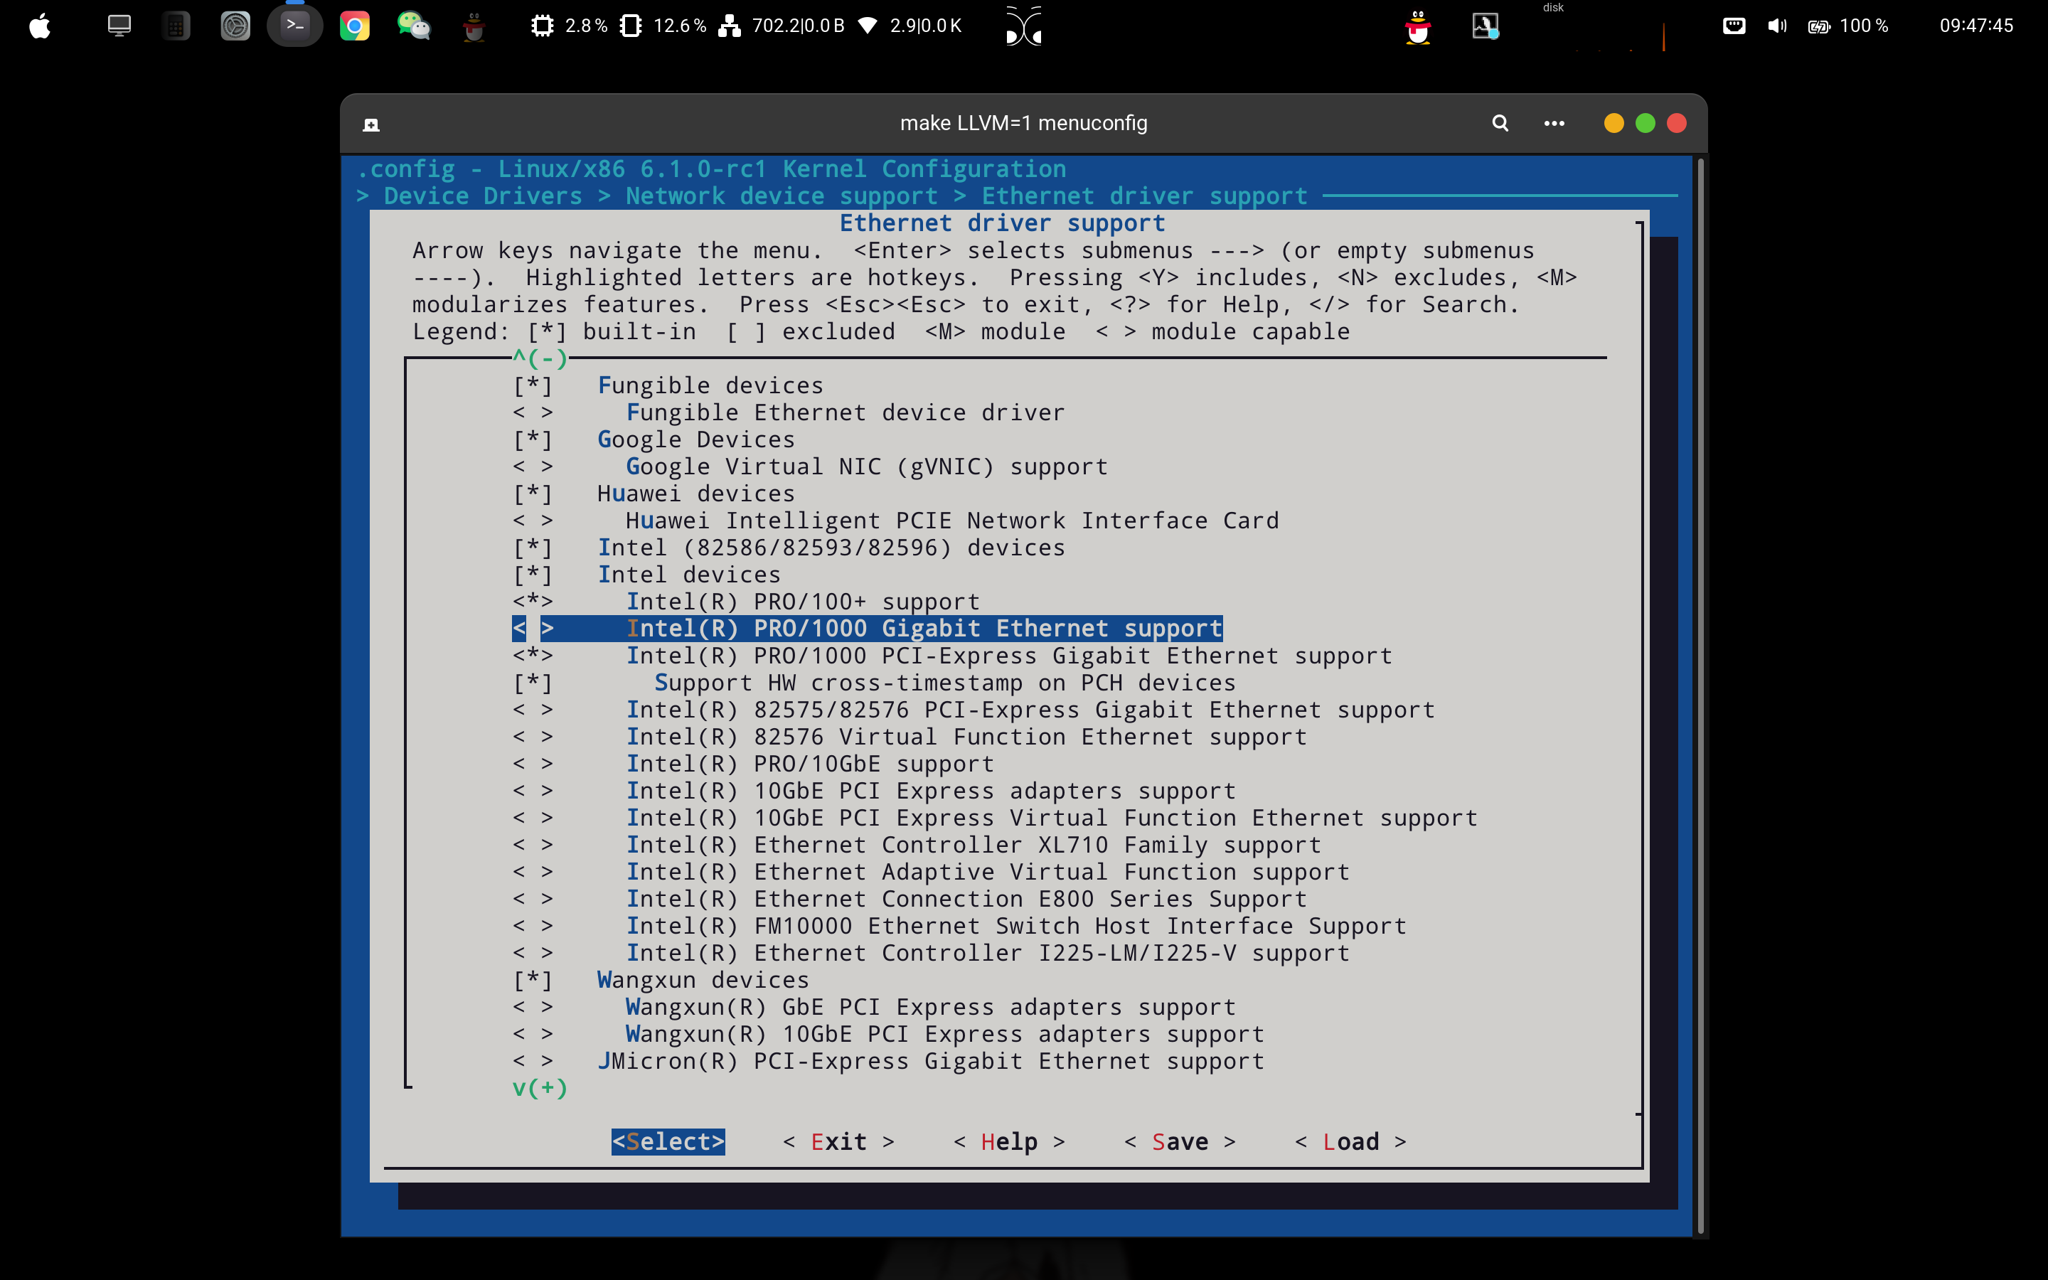
Task: Click the QQ penguin tray icon
Action: (1417, 26)
